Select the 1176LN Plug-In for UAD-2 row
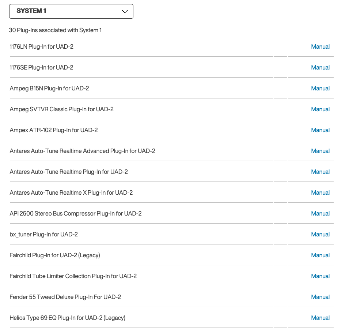This screenshot has height=329, width=349. [x=42, y=47]
